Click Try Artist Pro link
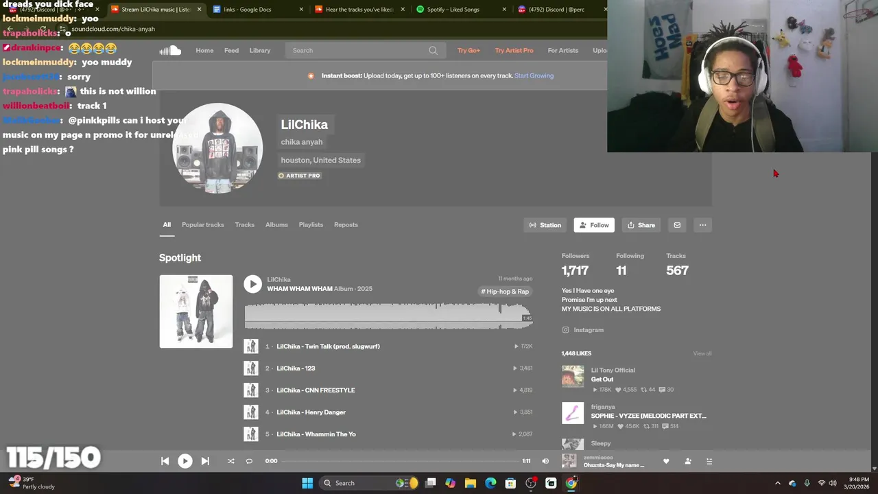878x494 pixels. point(514,50)
